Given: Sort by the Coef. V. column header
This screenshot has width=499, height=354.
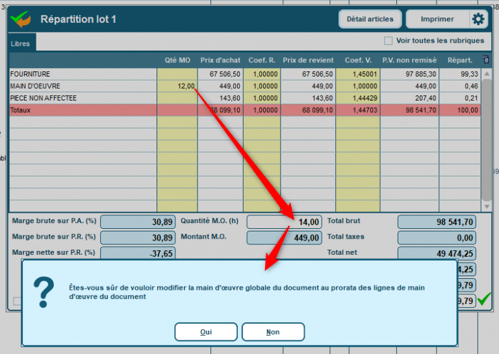Looking at the screenshot, I should pyautogui.click(x=358, y=60).
